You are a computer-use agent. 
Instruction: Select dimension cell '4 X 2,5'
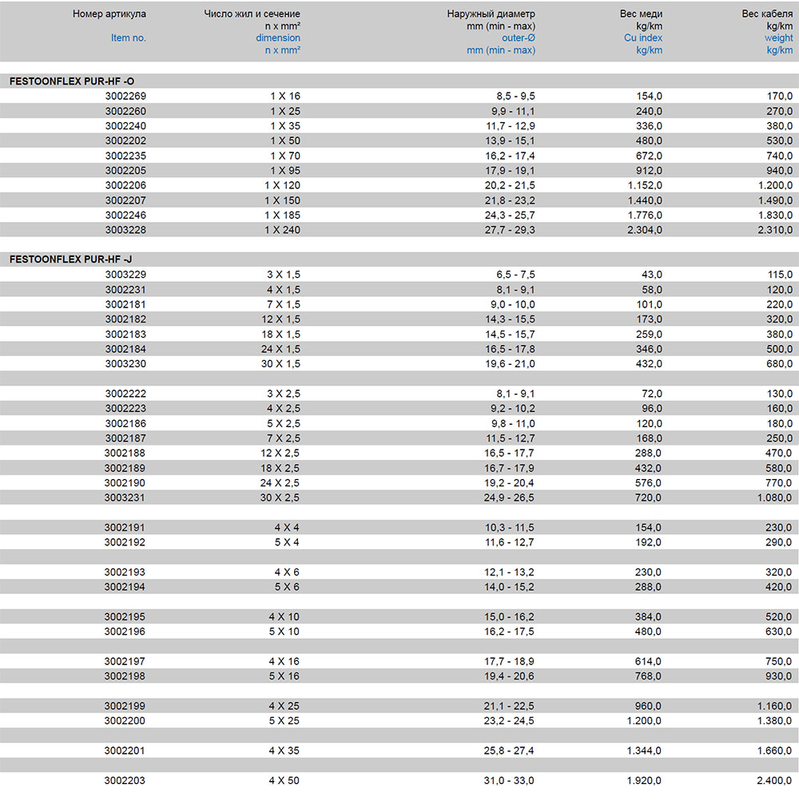(284, 409)
